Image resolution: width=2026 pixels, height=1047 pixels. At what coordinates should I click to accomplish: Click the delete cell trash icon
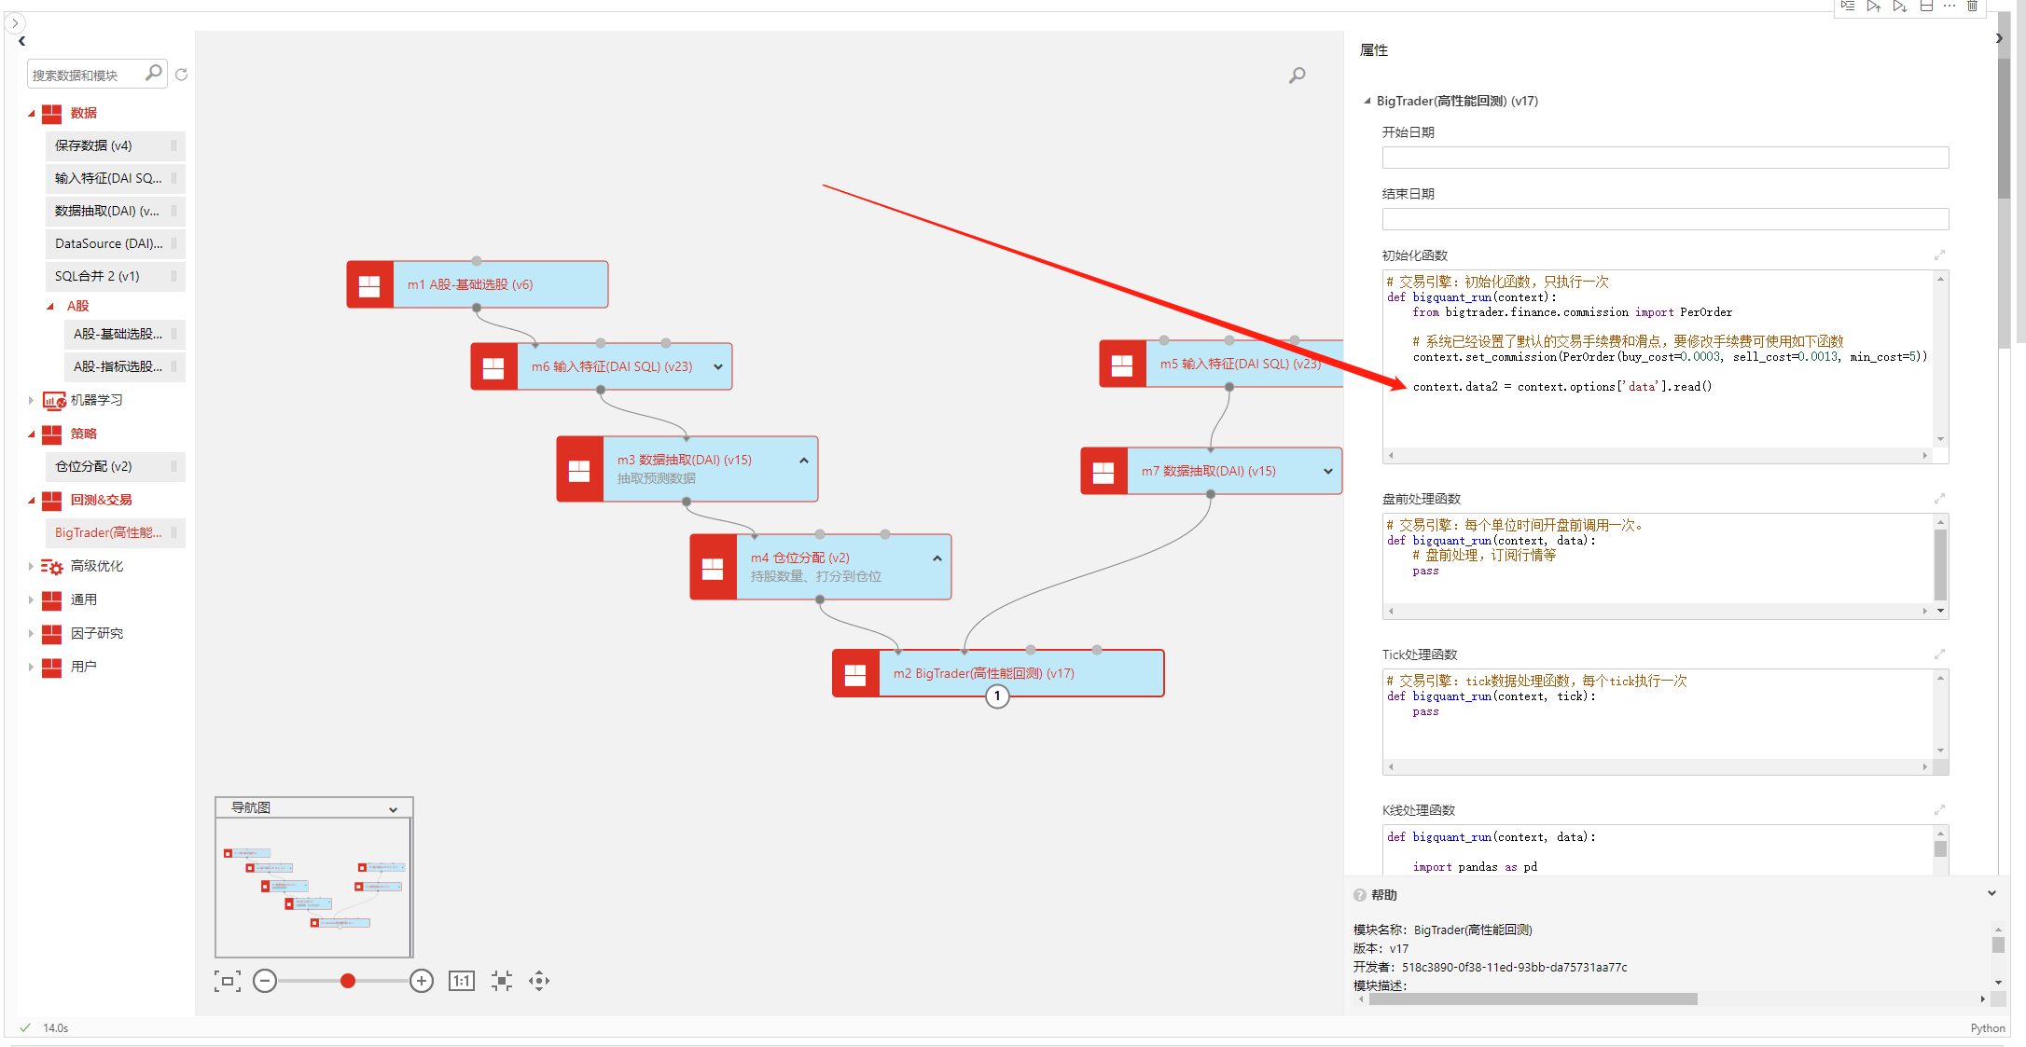pos(1972,7)
